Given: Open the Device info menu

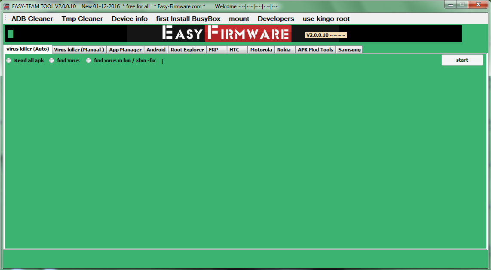Looking at the screenshot, I should click(x=129, y=19).
